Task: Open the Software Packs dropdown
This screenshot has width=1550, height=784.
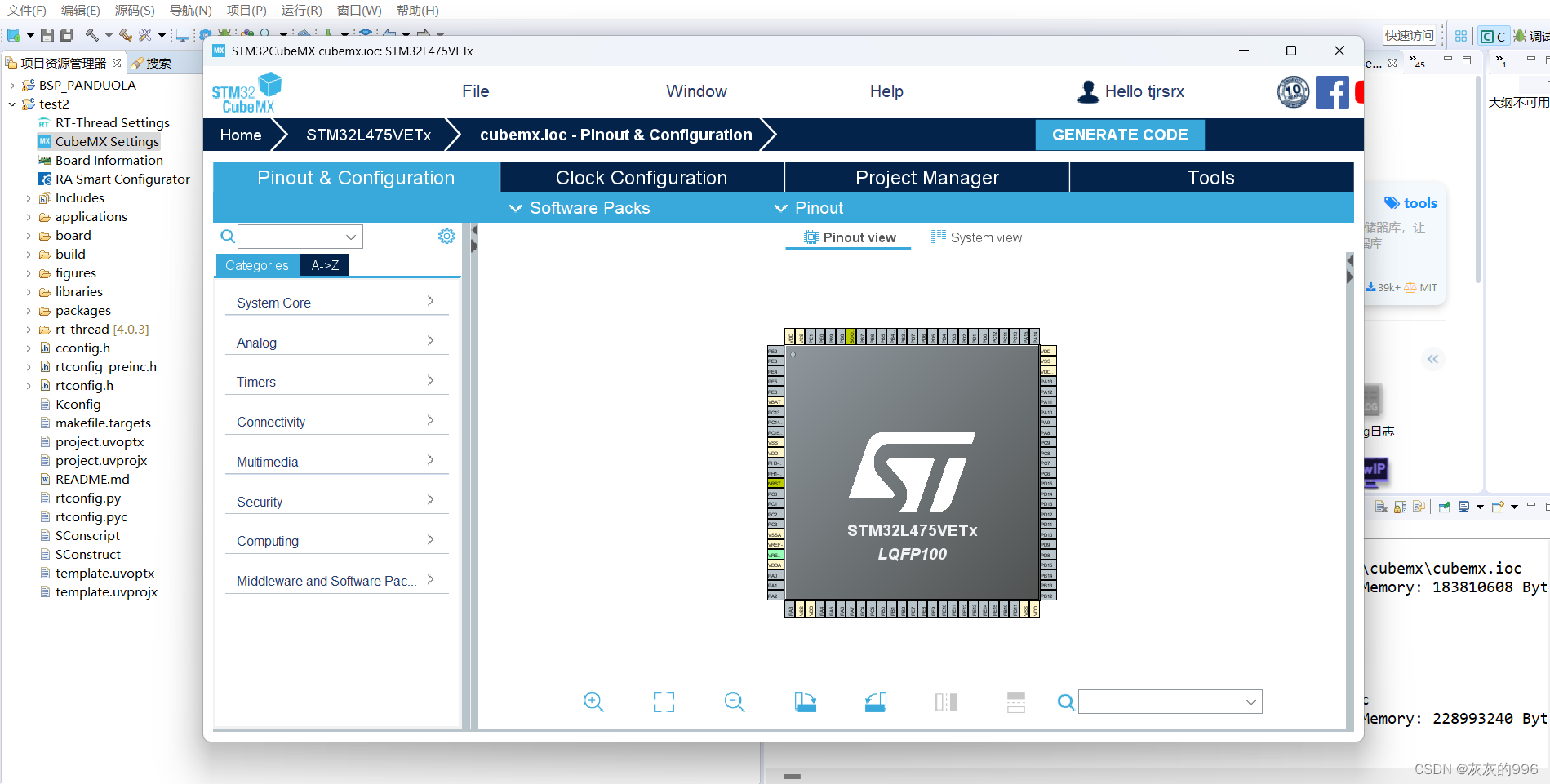Action: pos(580,208)
